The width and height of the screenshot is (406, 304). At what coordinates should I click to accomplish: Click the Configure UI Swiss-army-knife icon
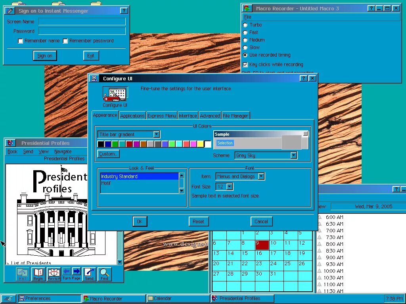(115, 94)
